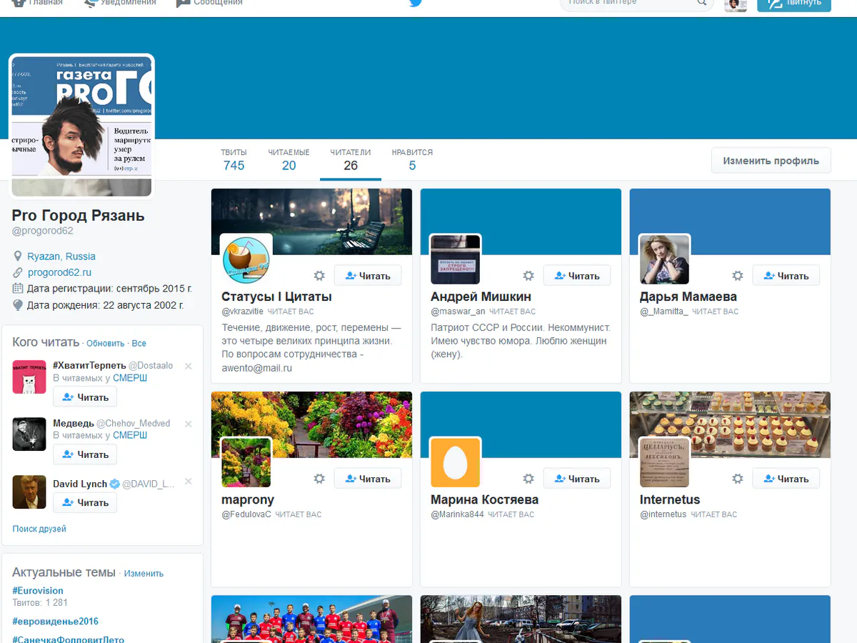
Task: Open Медведь avatar thumbnail
Action: coord(29,434)
